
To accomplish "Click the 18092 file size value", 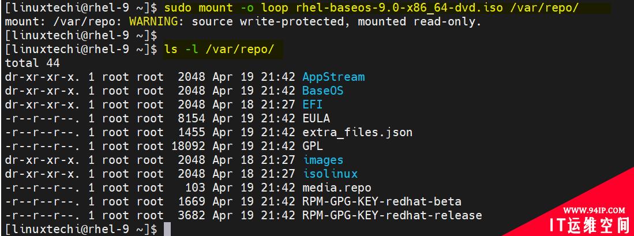I will [188, 147].
